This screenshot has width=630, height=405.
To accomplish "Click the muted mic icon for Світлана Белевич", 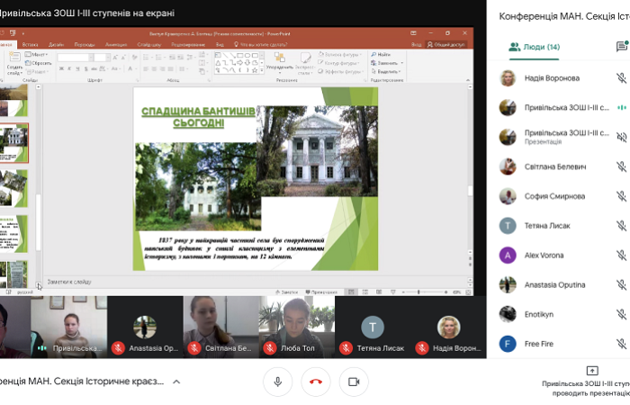I will [621, 166].
